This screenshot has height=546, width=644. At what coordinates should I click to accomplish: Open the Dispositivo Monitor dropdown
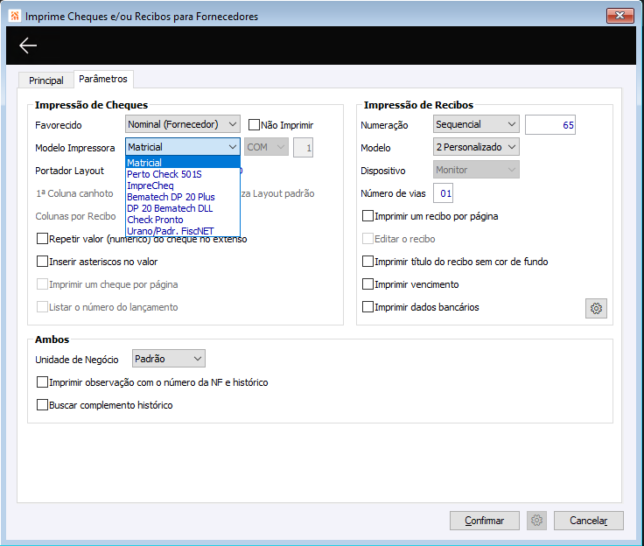click(476, 170)
